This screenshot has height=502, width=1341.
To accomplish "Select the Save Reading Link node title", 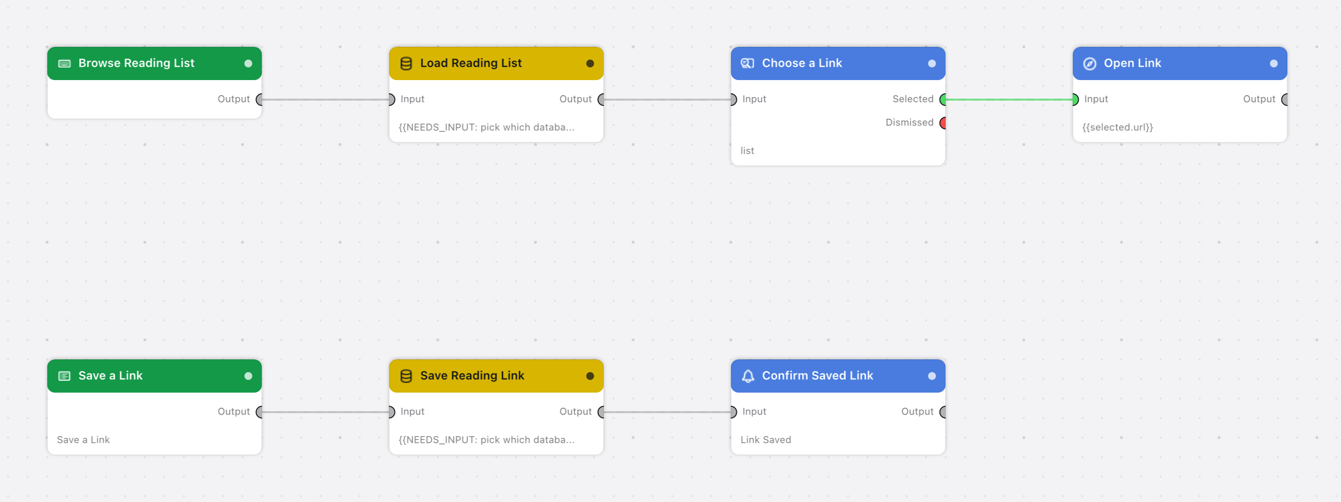I will tap(472, 376).
